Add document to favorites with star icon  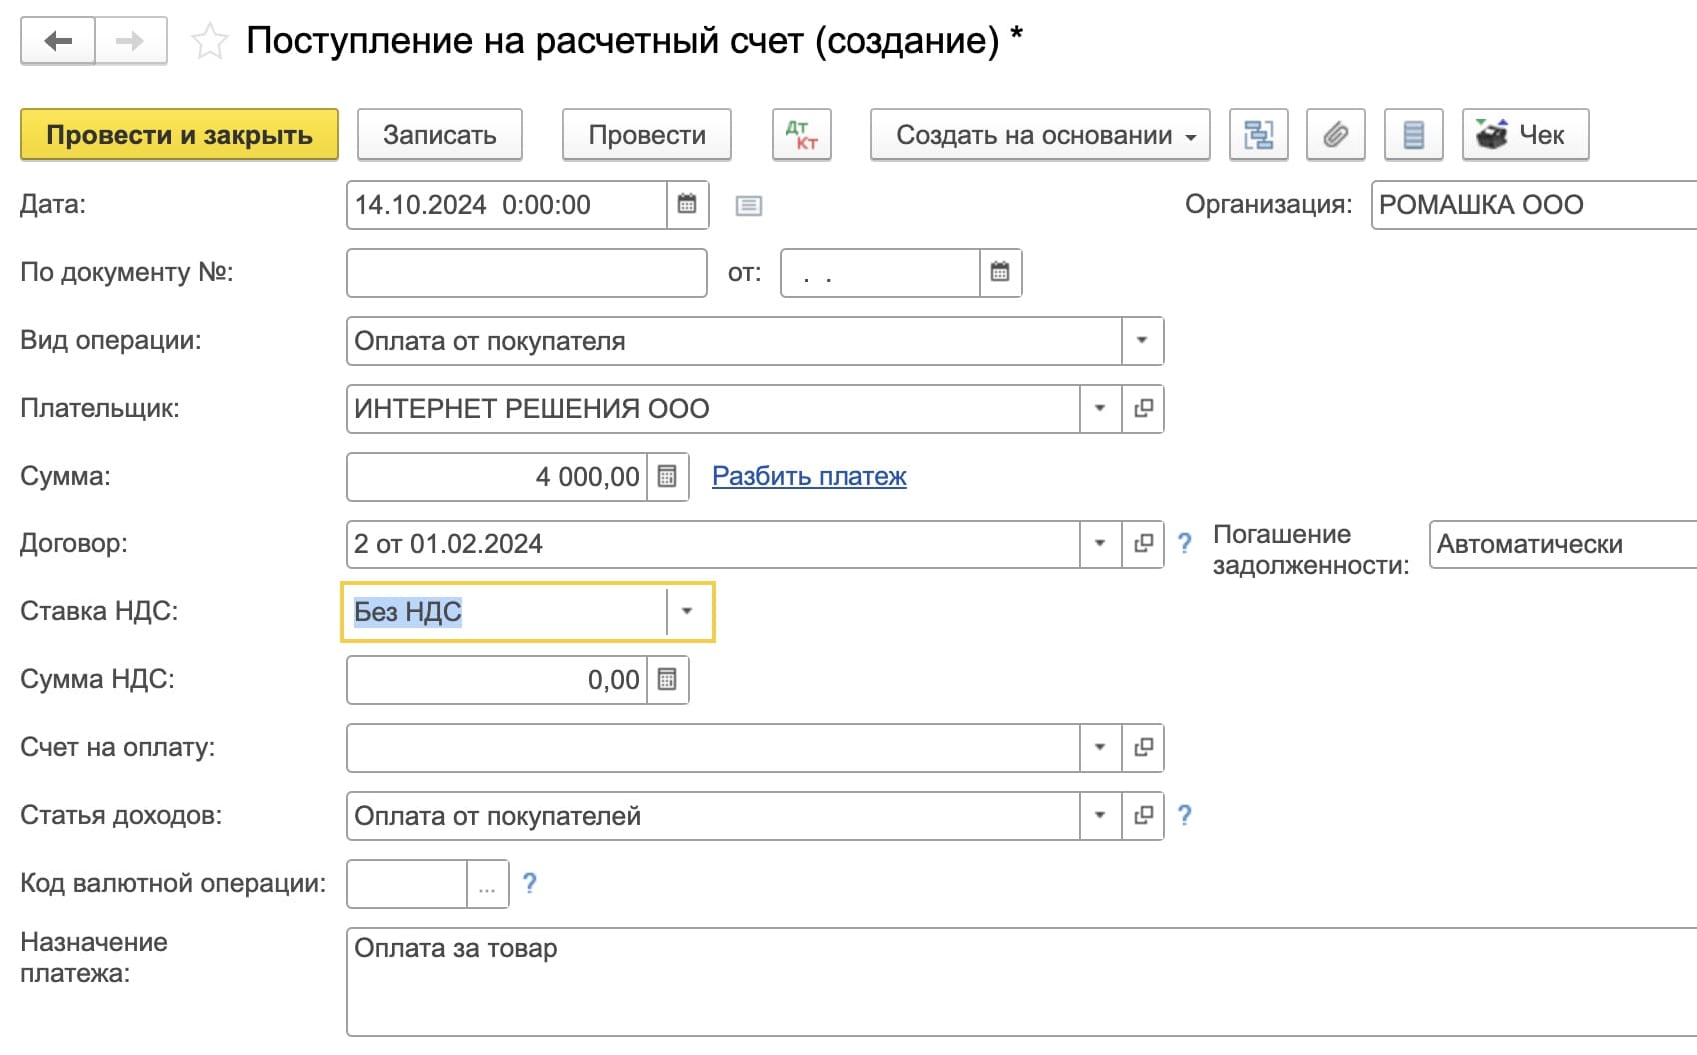coord(209,42)
